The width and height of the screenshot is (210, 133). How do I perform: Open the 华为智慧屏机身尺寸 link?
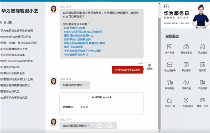click(x=76, y=55)
